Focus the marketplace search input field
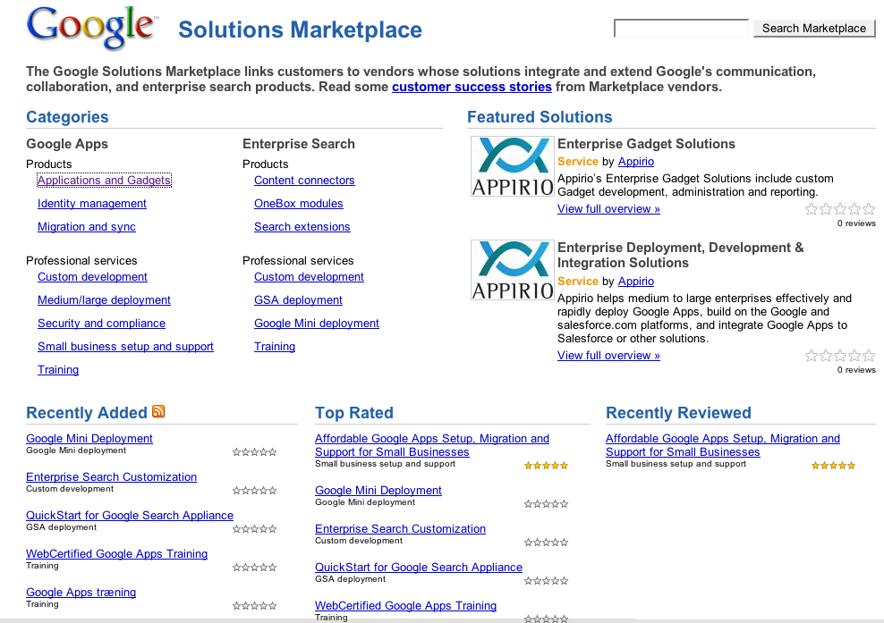The height and width of the screenshot is (623, 884). click(x=681, y=29)
